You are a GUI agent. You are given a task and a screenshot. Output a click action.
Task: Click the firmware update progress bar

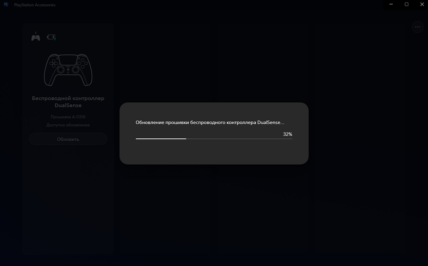[214, 139]
